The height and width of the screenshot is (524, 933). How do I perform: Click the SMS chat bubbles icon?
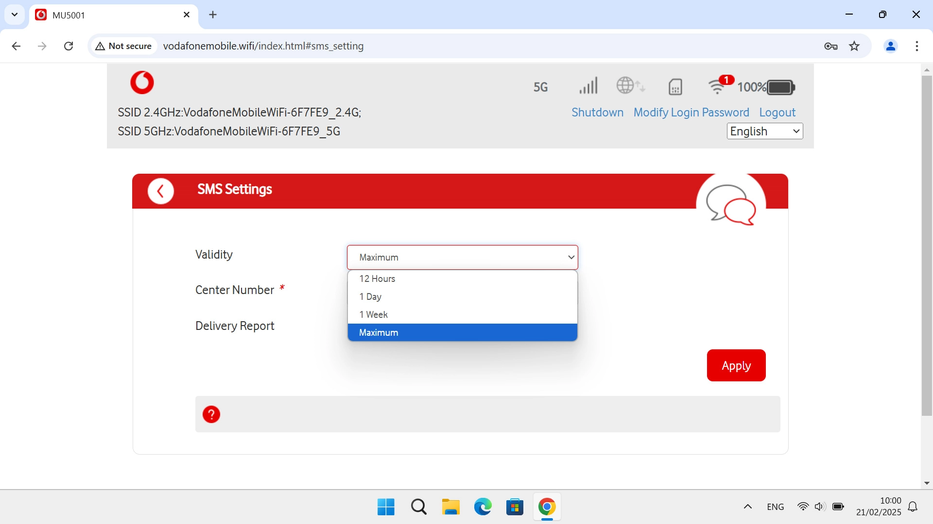tap(730, 204)
